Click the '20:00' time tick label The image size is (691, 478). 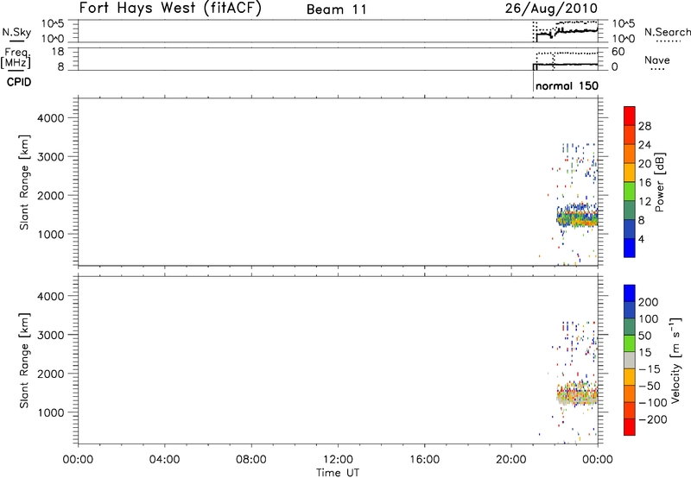tap(511, 460)
